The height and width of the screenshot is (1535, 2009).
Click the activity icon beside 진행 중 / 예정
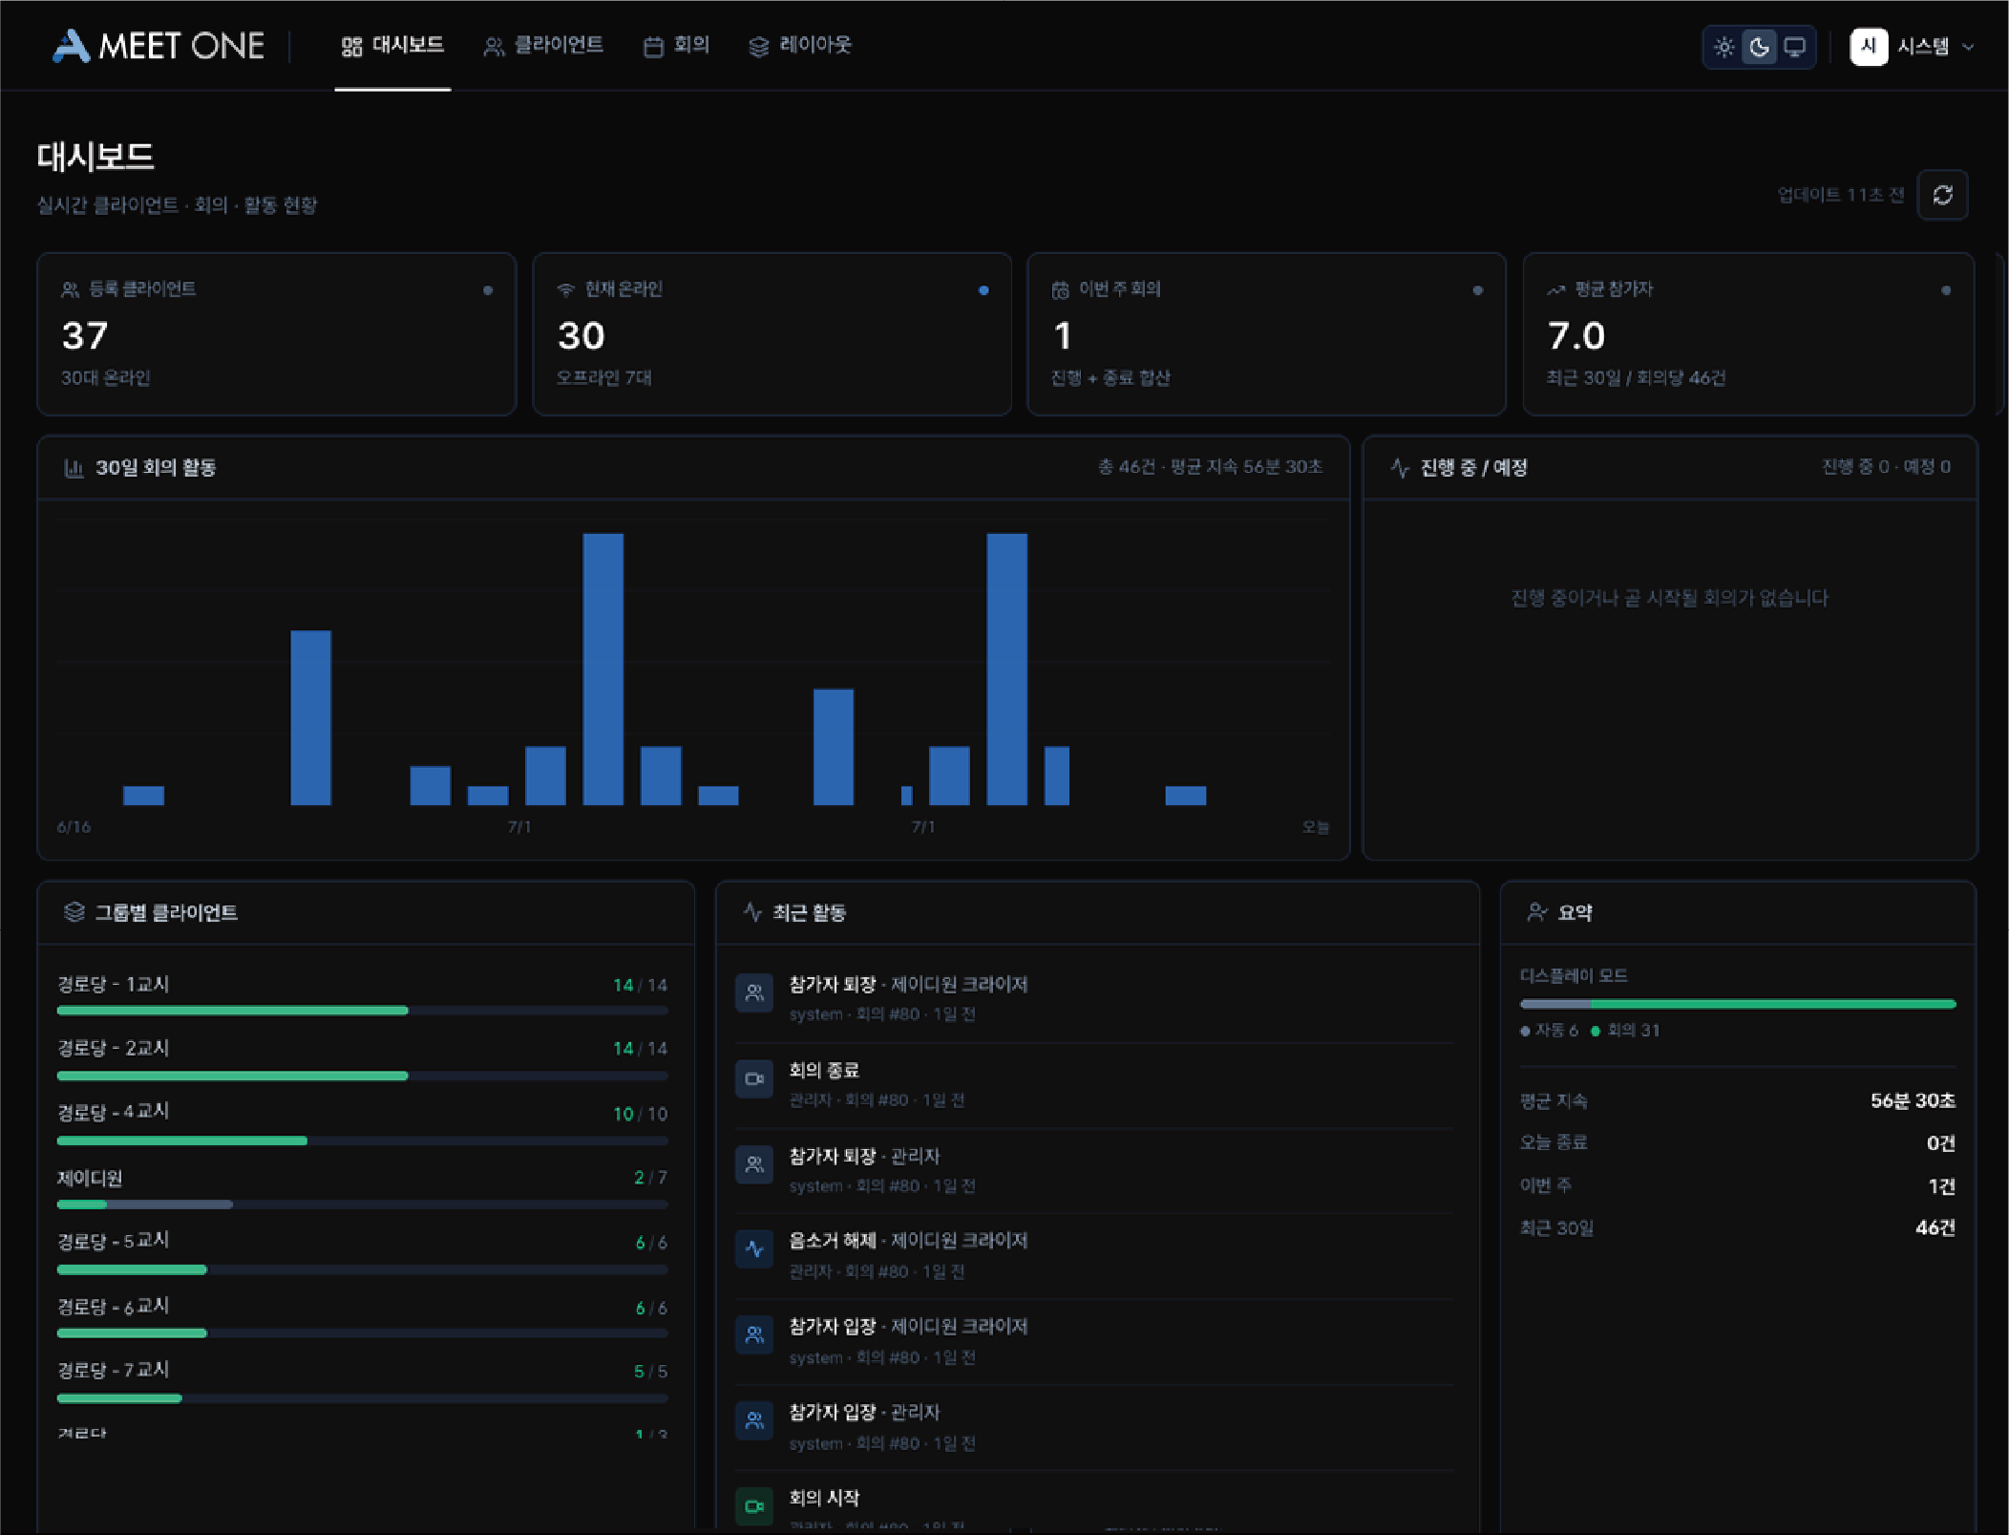click(x=1400, y=468)
